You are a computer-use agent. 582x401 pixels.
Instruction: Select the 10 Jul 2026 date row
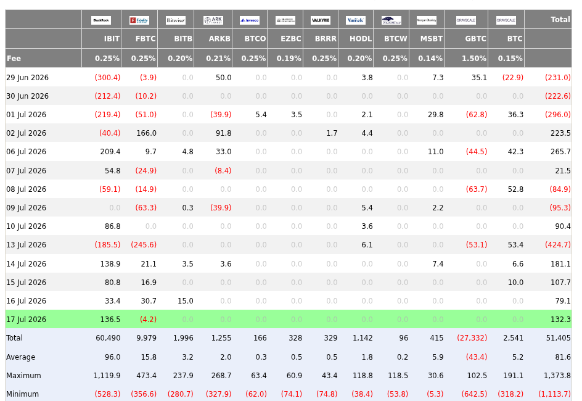coord(289,226)
